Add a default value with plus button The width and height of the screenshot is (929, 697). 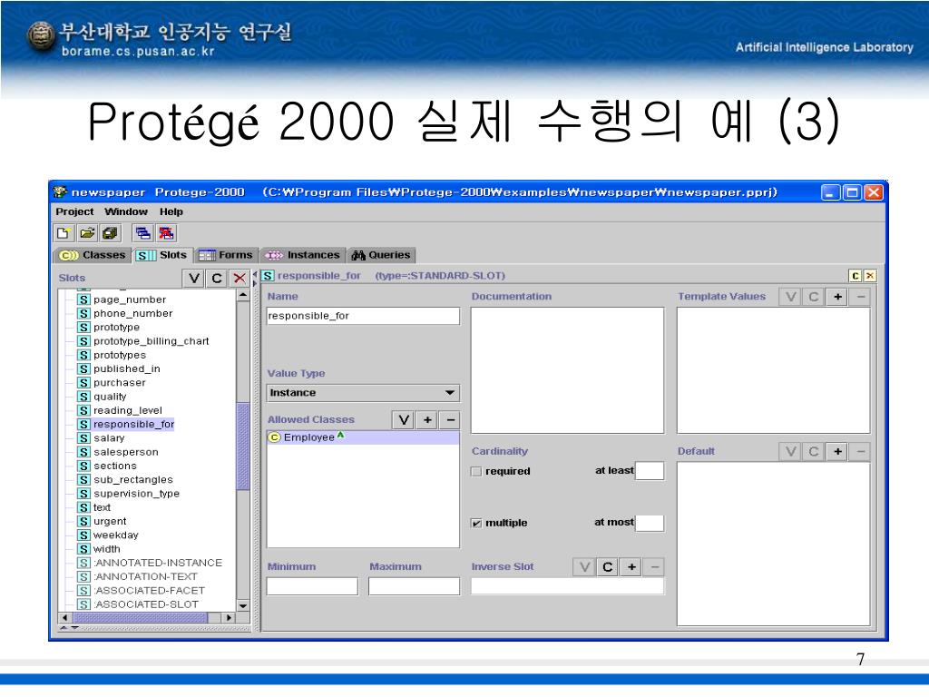tap(837, 452)
